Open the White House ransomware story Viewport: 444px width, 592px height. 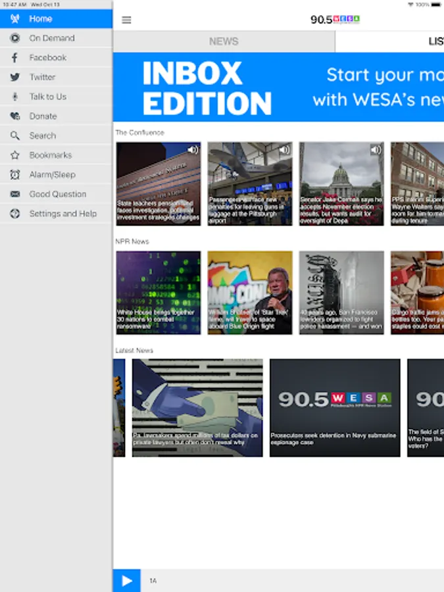tap(159, 293)
